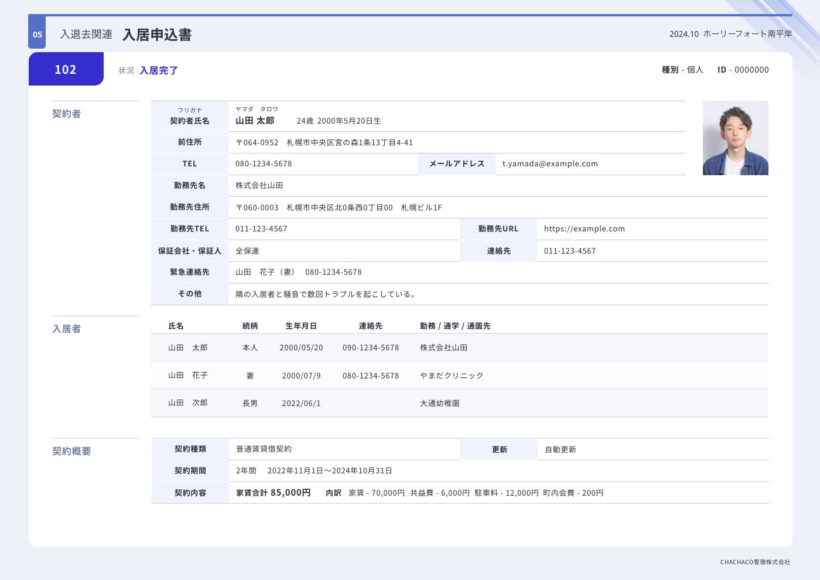Click the 勤務先住所 address value
Viewport: 820px width, 580px height.
(x=339, y=207)
